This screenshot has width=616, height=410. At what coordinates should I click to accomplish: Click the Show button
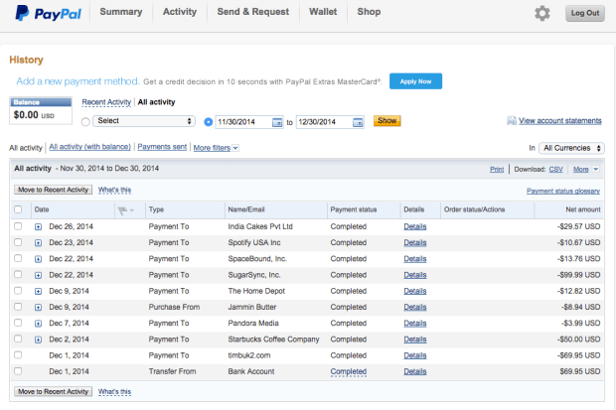coord(386,120)
